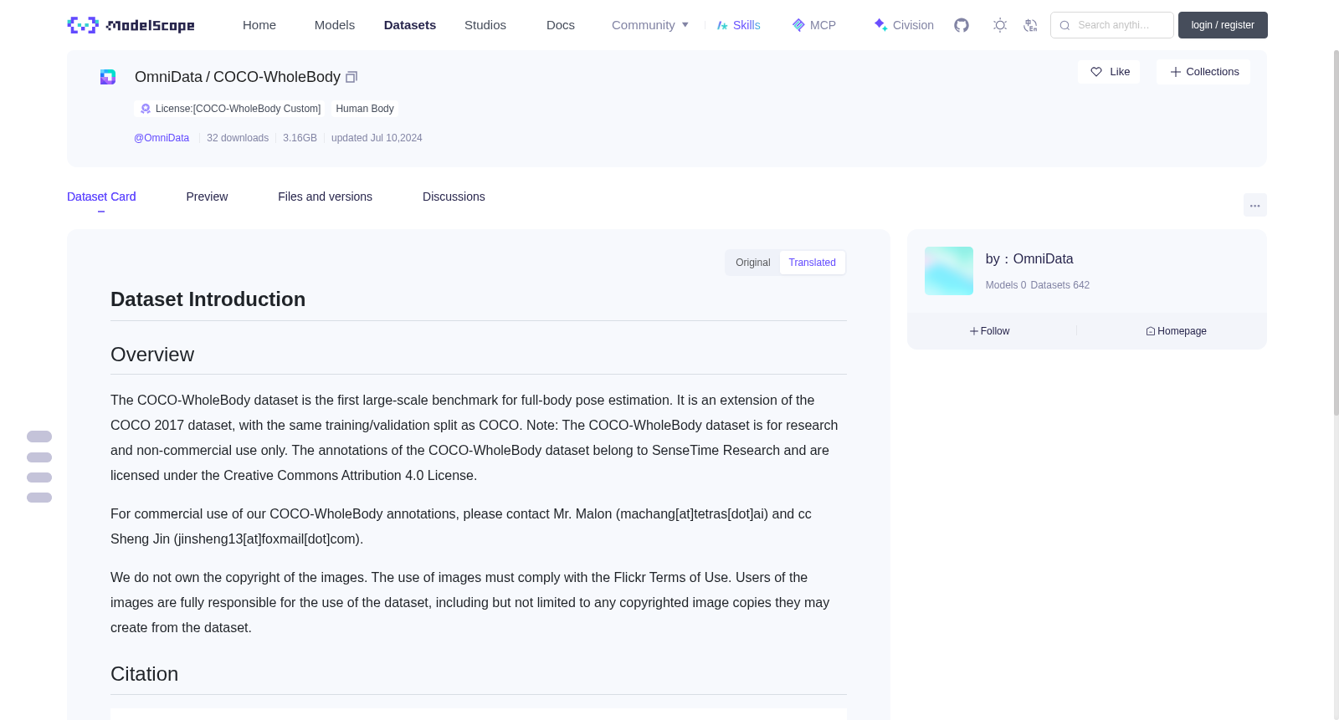1339x720 pixels.
Task: Click the 'updated Jul 10,2024' text
Action: point(377,138)
